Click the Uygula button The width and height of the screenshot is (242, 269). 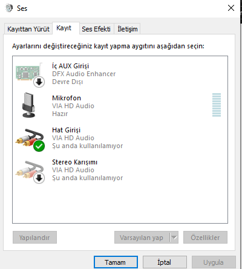[x=214, y=262]
